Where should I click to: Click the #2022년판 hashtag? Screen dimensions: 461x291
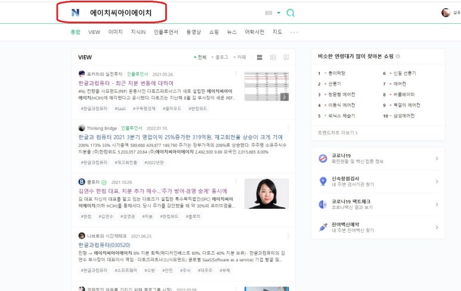point(154,162)
